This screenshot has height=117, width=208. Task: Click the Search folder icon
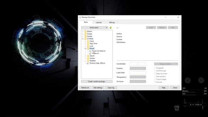(88, 56)
